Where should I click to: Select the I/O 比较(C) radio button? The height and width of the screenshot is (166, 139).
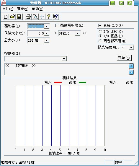100,31
